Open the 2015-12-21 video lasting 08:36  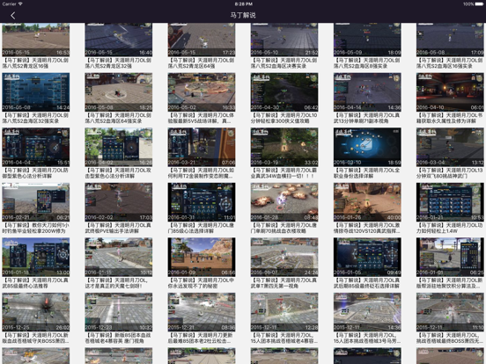click(x=202, y=312)
